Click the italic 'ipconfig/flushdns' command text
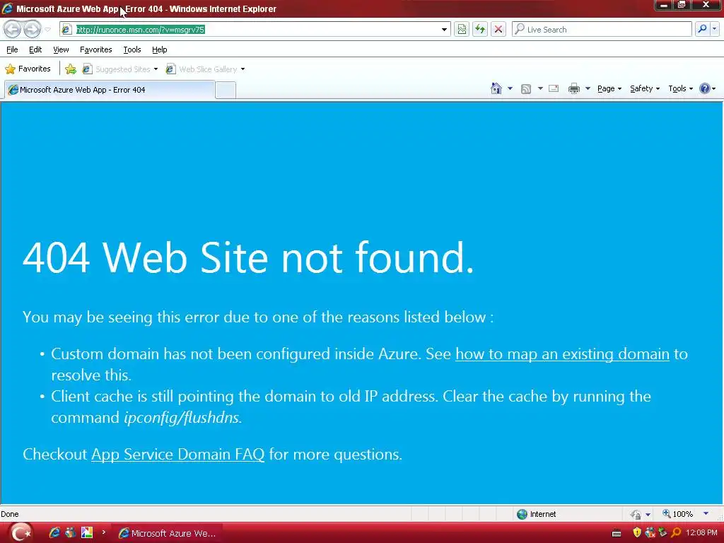The width and height of the screenshot is (724, 543). 182,418
